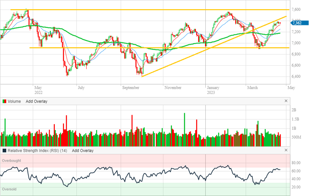The width and height of the screenshot is (310, 196).
Task: Click the current price tag 7,362
Action: (x=297, y=23)
